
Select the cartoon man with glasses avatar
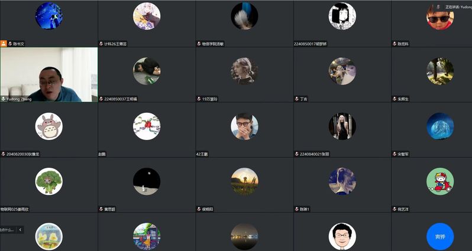coord(342,237)
